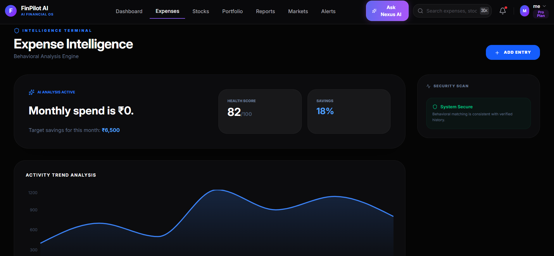This screenshot has height=256, width=554.
Task: Click the Health Score card
Action: coord(260,112)
